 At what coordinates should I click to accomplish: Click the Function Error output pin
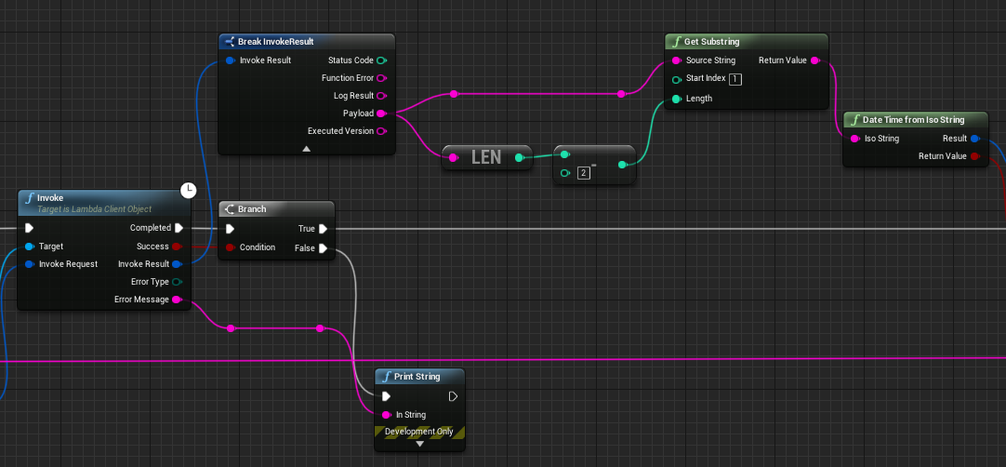381,78
